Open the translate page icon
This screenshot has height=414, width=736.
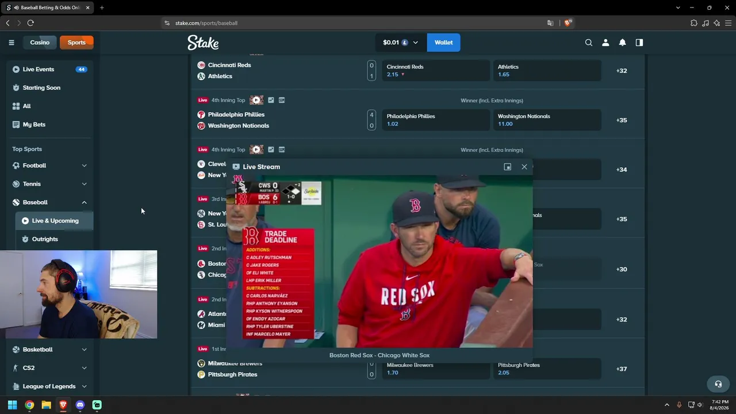click(550, 23)
